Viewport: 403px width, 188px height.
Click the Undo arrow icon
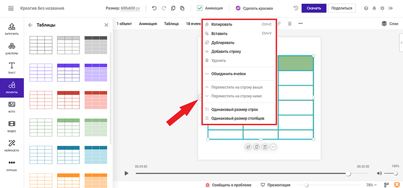pyautogui.click(x=154, y=8)
